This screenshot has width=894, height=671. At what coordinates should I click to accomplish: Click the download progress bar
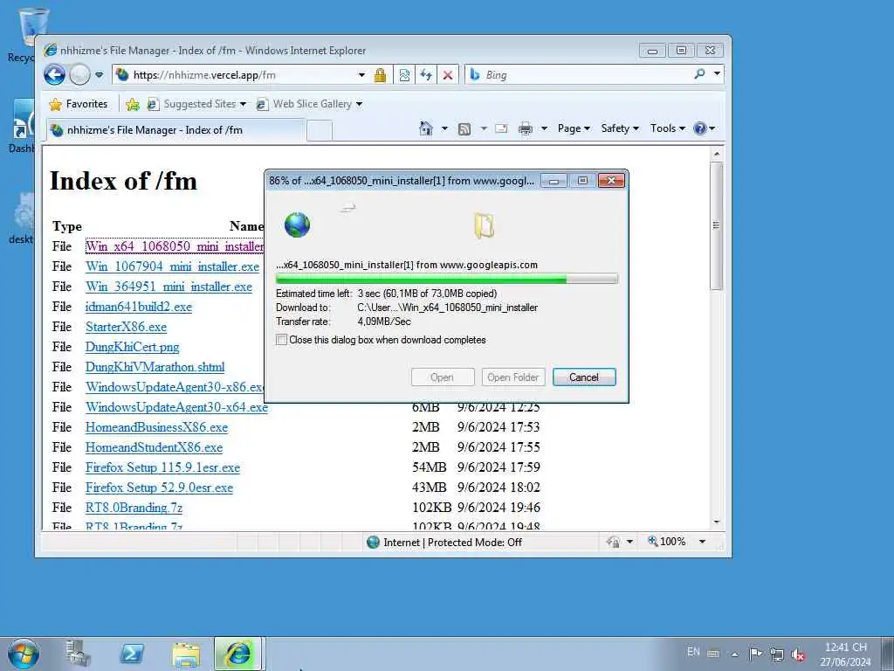point(446,279)
